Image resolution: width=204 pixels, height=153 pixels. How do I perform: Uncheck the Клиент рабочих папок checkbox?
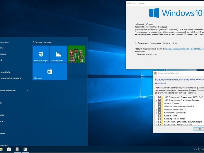pyautogui.click(x=159, y=119)
